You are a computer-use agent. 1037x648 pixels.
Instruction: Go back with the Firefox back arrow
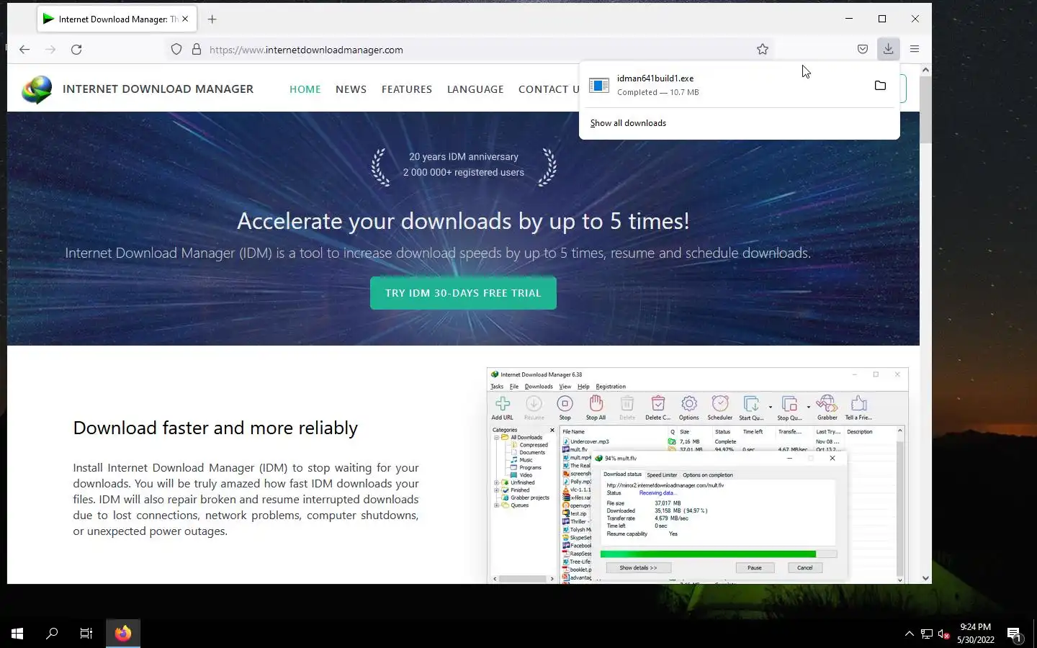[24, 50]
